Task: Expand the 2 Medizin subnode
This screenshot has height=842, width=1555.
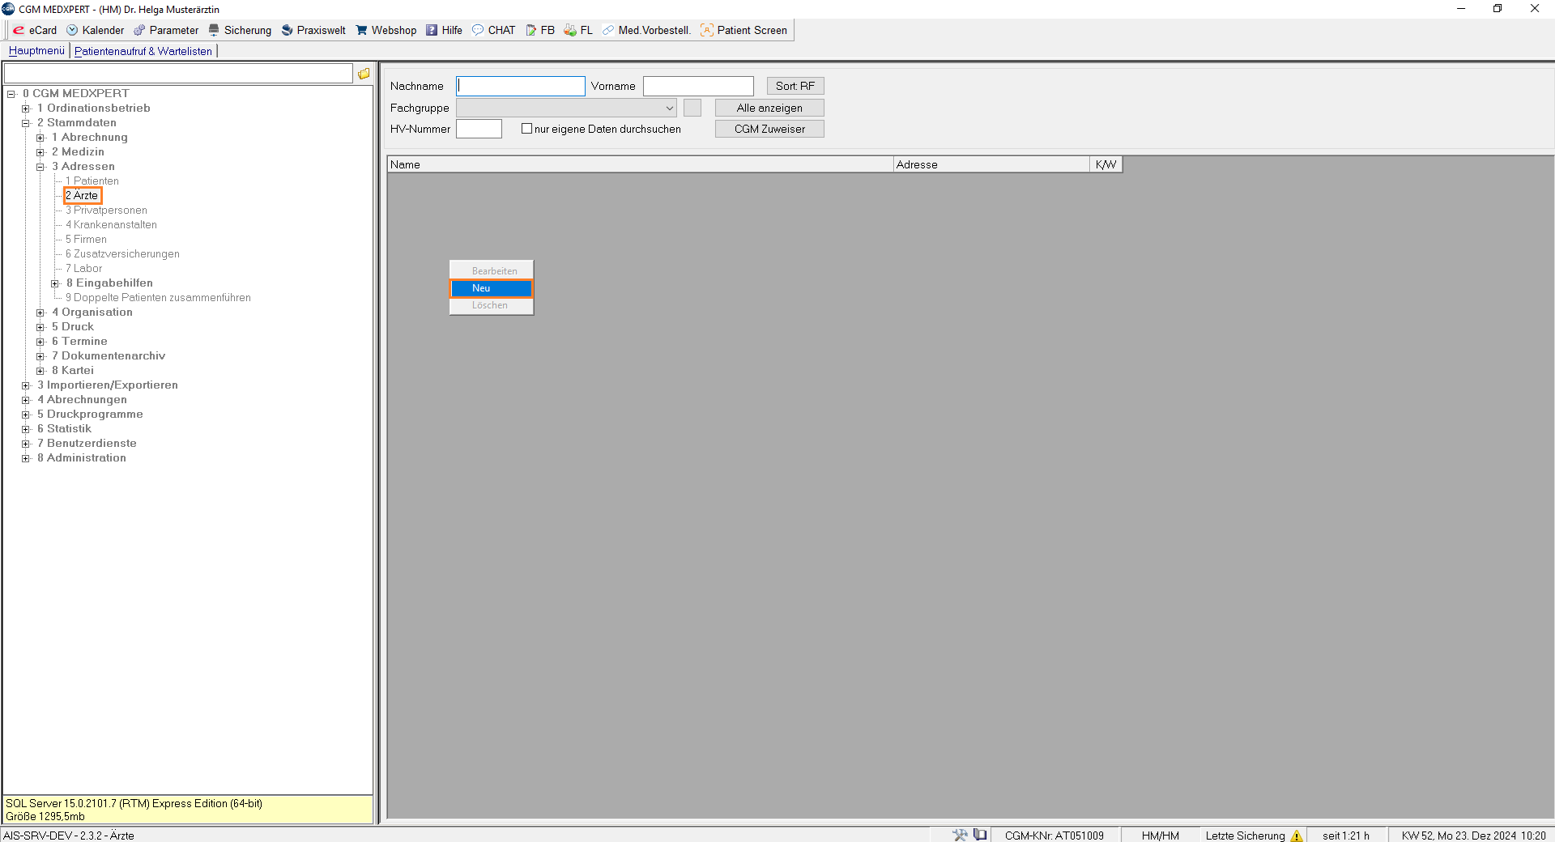Action: [40, 152]
